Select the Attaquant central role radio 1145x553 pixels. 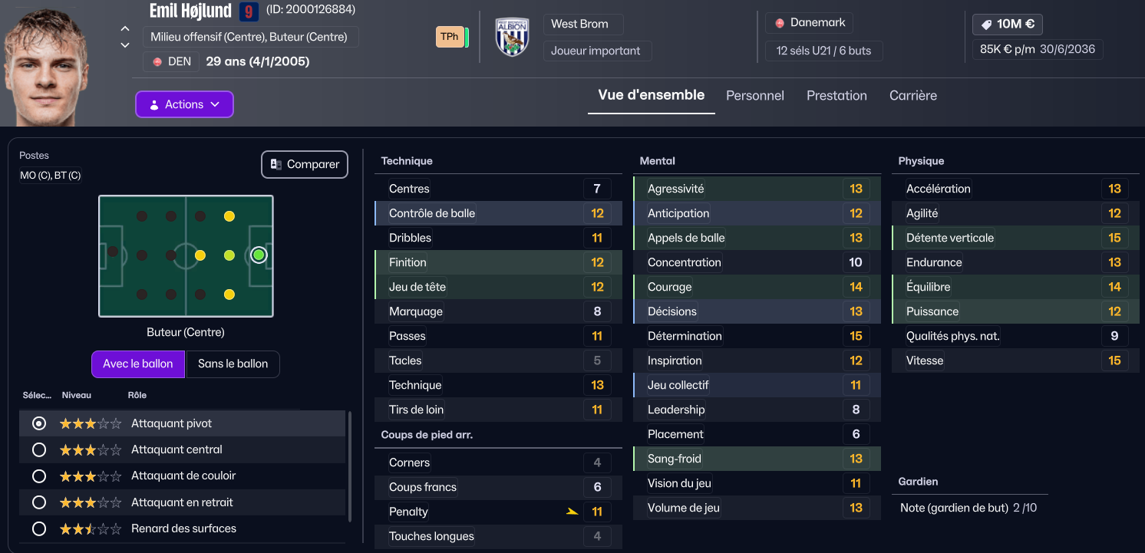pyautogui.click(x=39, y=449)
